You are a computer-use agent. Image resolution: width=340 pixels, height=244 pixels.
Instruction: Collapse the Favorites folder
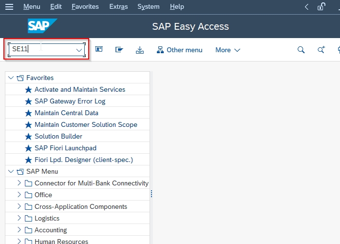(11, 78)
